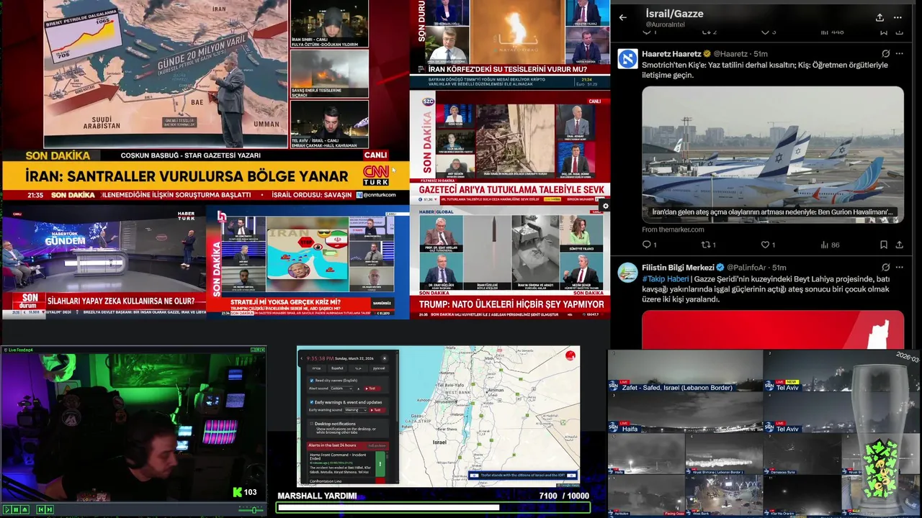Click the red logo on the alert map
The height and width of the screenshot is (518, 922).
coord(570,355)
